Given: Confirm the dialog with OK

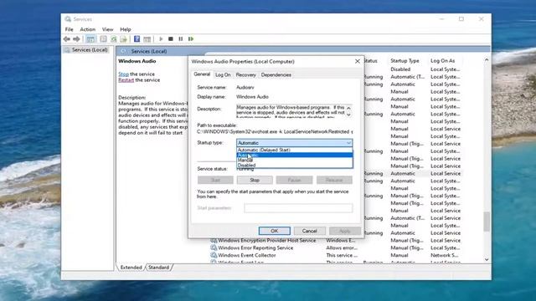Looking at the screenshot, I should click(275, 231).
